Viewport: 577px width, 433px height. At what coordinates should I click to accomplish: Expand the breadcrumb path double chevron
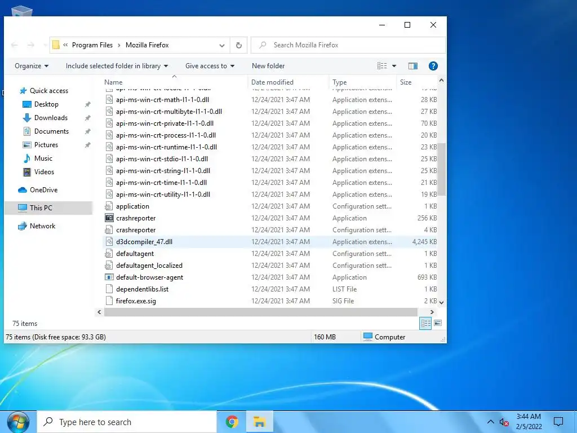(65, 45)
